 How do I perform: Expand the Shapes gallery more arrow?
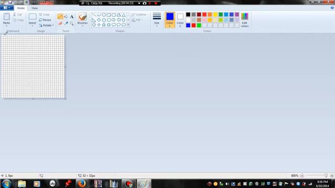128,25
